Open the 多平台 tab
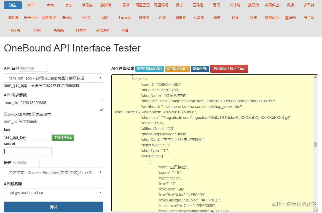The width and height of the screenshot is (322, 213). (x=309, y=5)
